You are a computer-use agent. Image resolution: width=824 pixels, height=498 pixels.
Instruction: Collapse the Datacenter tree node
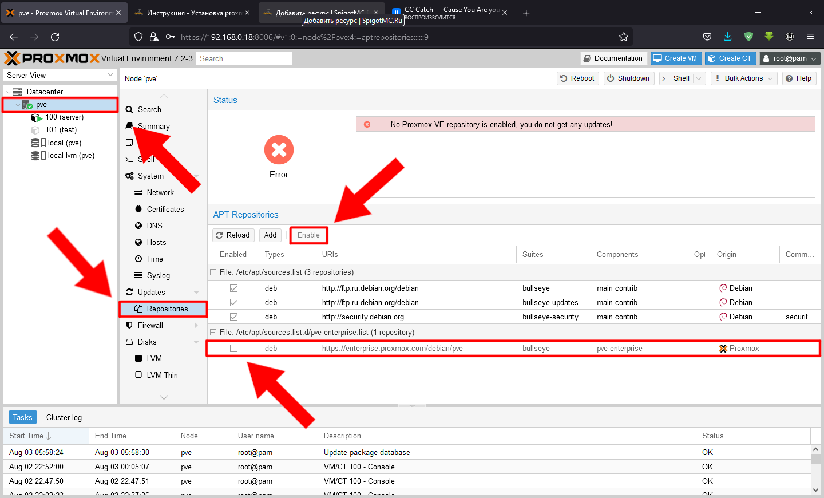(9, 92)
